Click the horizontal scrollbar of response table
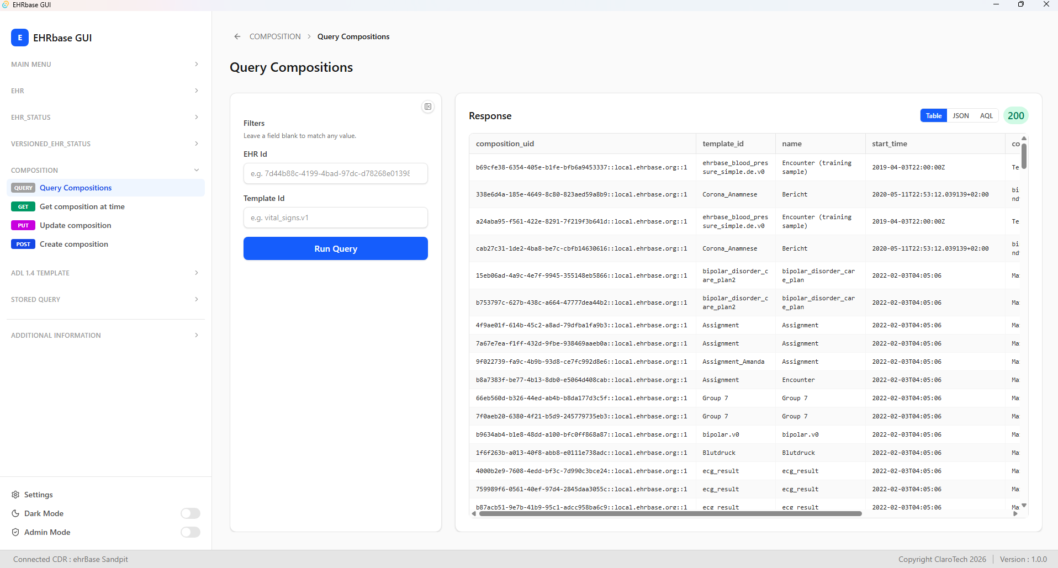The height and width of the screenshot is (568, 1058). (x=670, y=513)
